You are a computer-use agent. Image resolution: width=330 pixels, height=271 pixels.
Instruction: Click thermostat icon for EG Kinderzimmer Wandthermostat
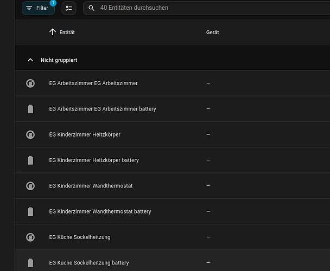coord(30,186)
